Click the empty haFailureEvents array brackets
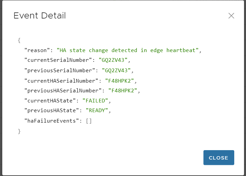This screenshot has height=176, width=246. pos(89,121)
